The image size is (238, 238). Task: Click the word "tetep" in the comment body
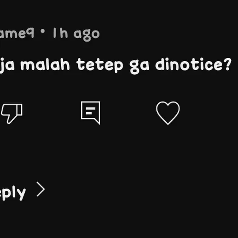(100, 65)
